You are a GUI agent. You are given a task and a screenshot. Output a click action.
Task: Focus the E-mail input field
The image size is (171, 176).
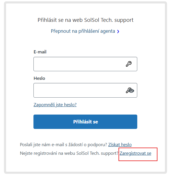click(x=85, y=64)
